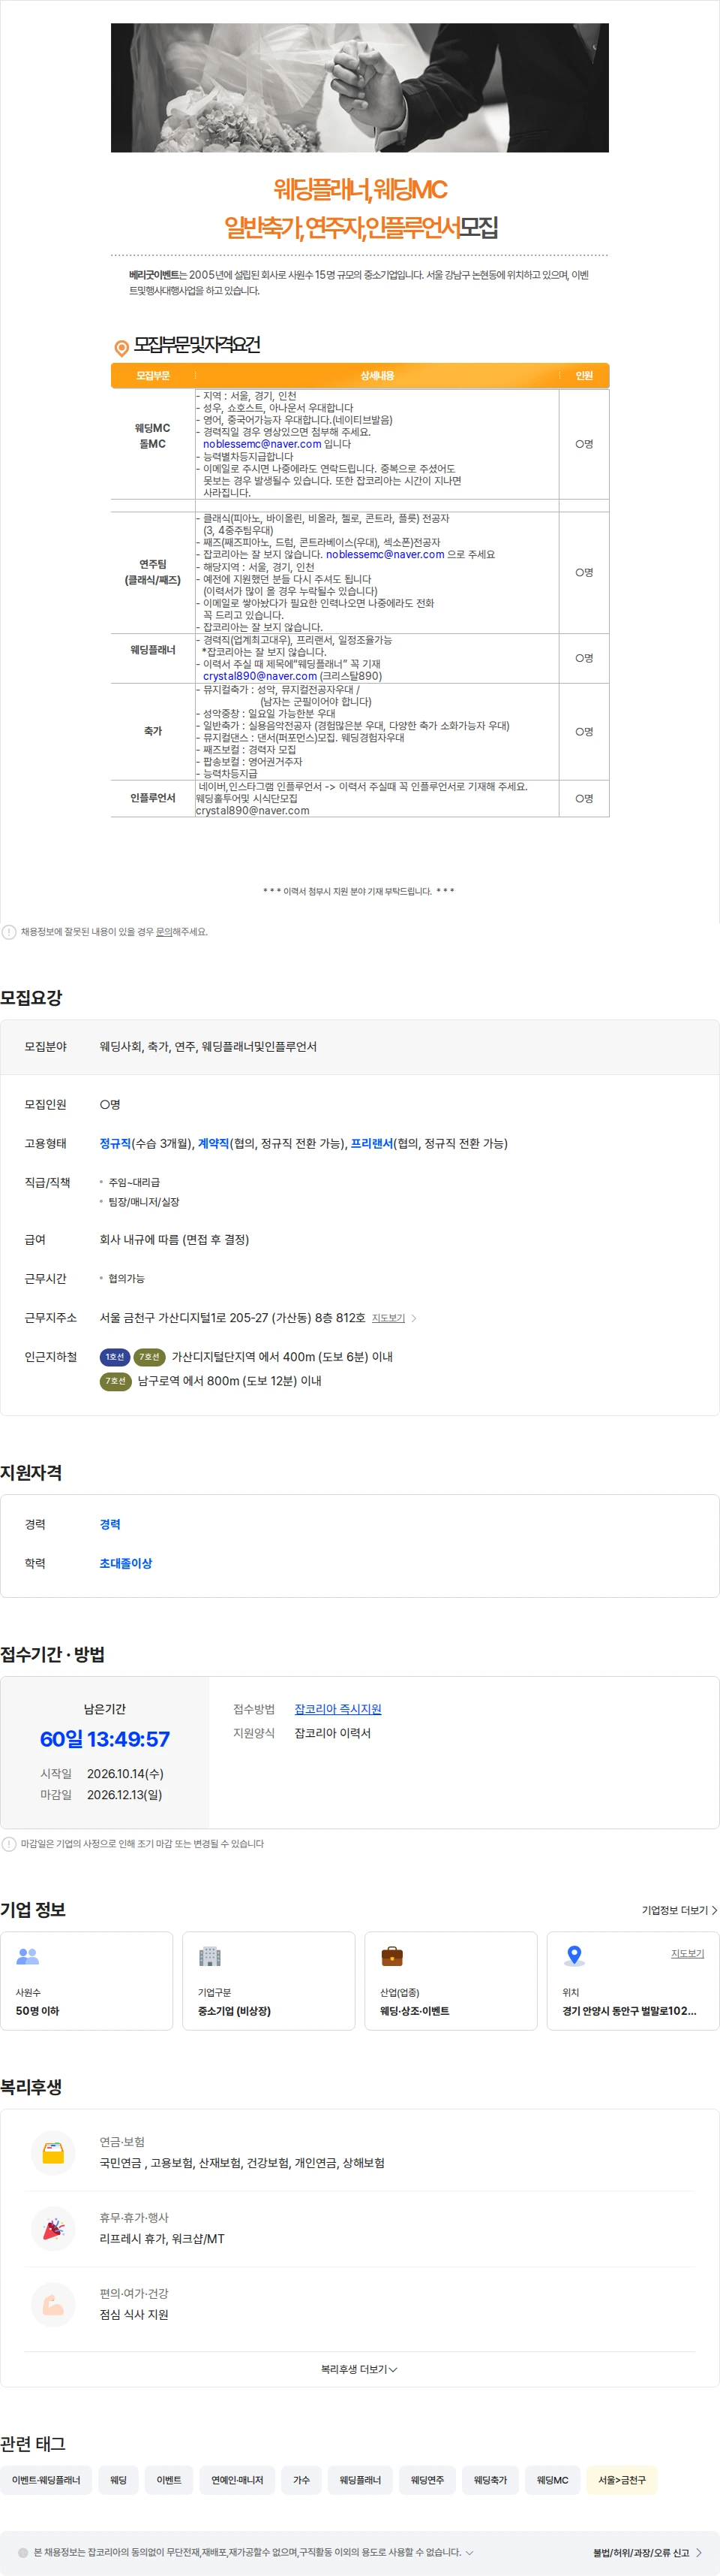The image size is (720, 2576).
Task: Select the 프리랜서 employment type link
Action: [371, 1143]
